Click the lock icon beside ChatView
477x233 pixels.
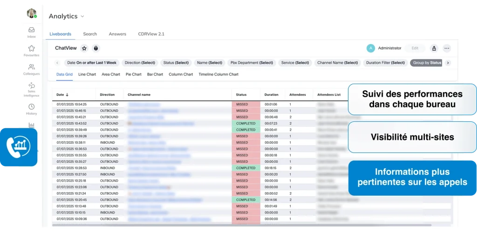[x=95, y=48]
